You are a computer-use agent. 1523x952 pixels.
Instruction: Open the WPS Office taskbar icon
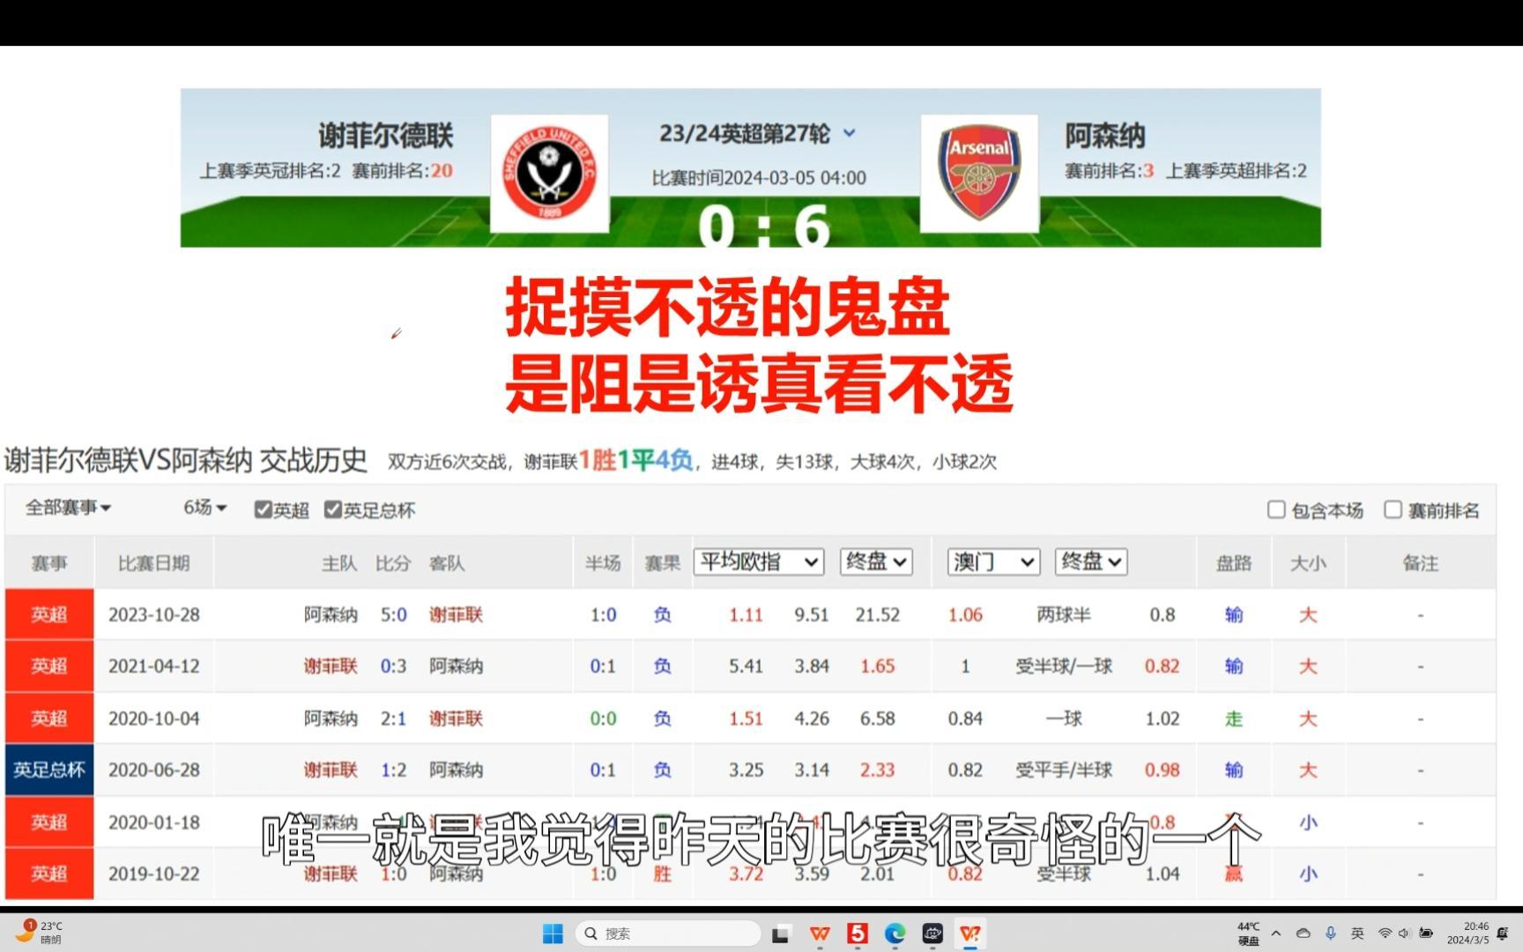[819, 934]
